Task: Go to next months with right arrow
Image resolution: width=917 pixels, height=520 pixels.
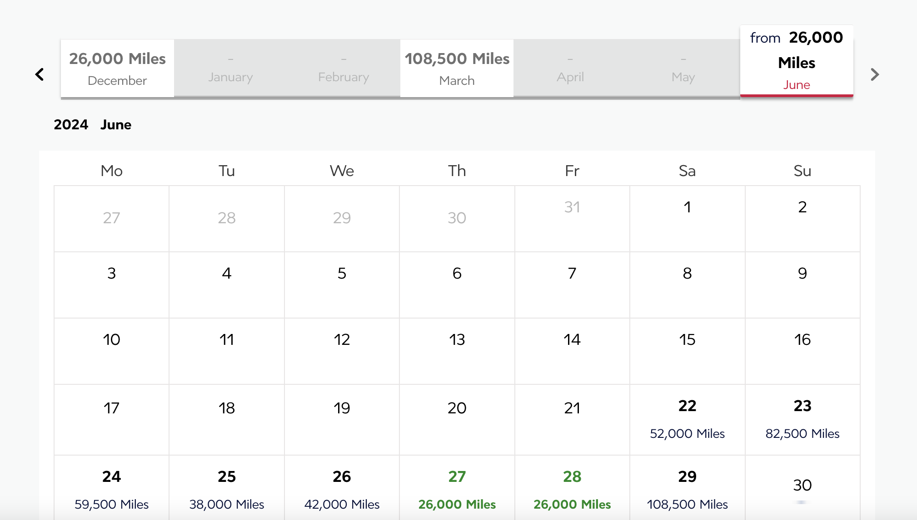Action: 875,74
